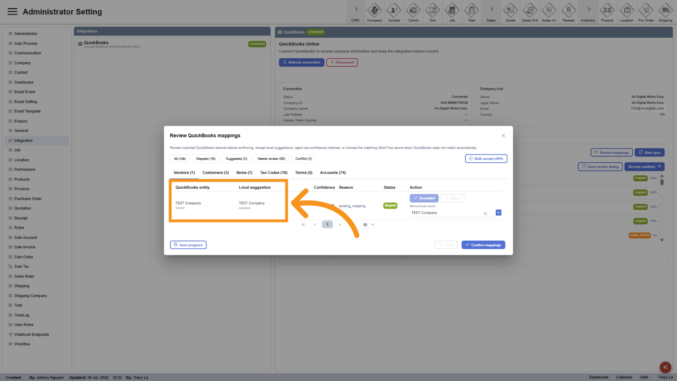The height and width of the screenshot is (381, 677).
Task: Click Open review dialog button
Action: [600, 167]
